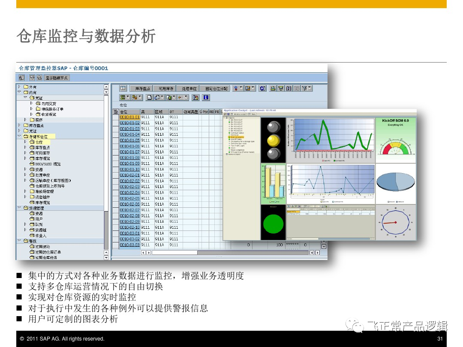The height and width of the screenshot is (347, 463).
Task: Click the 库存盘点 toolbar button
Action: click(141, 89)
